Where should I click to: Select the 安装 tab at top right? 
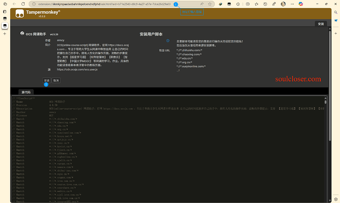pyautogui.click(x=321, y=24)
